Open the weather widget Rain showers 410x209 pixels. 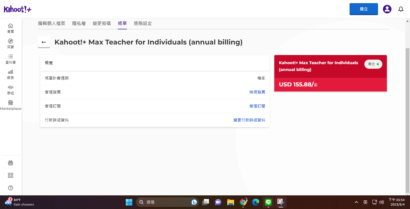(x=19, y=202)
